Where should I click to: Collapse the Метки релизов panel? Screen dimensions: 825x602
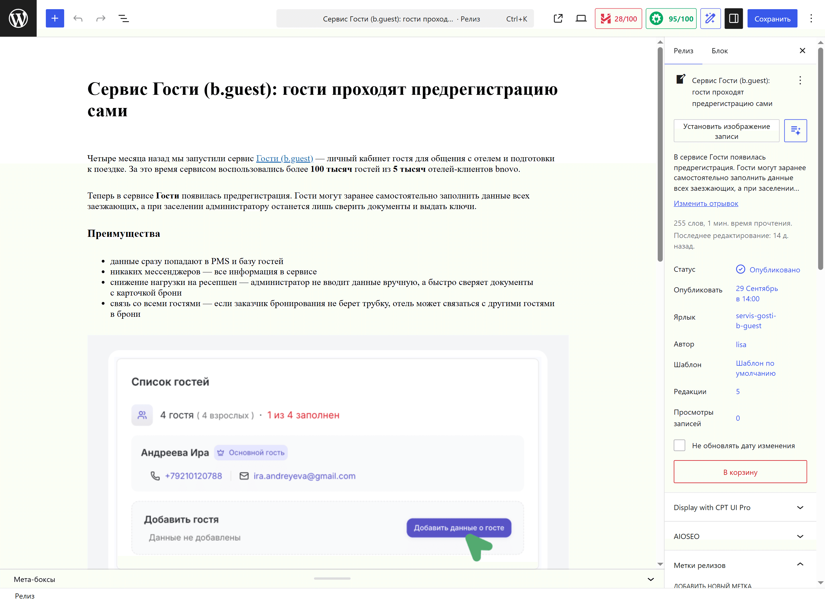coord(740,565)
